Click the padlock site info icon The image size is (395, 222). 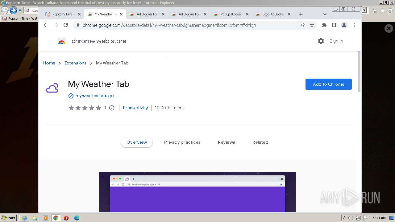pyautogui.click(x=78, y=25)
